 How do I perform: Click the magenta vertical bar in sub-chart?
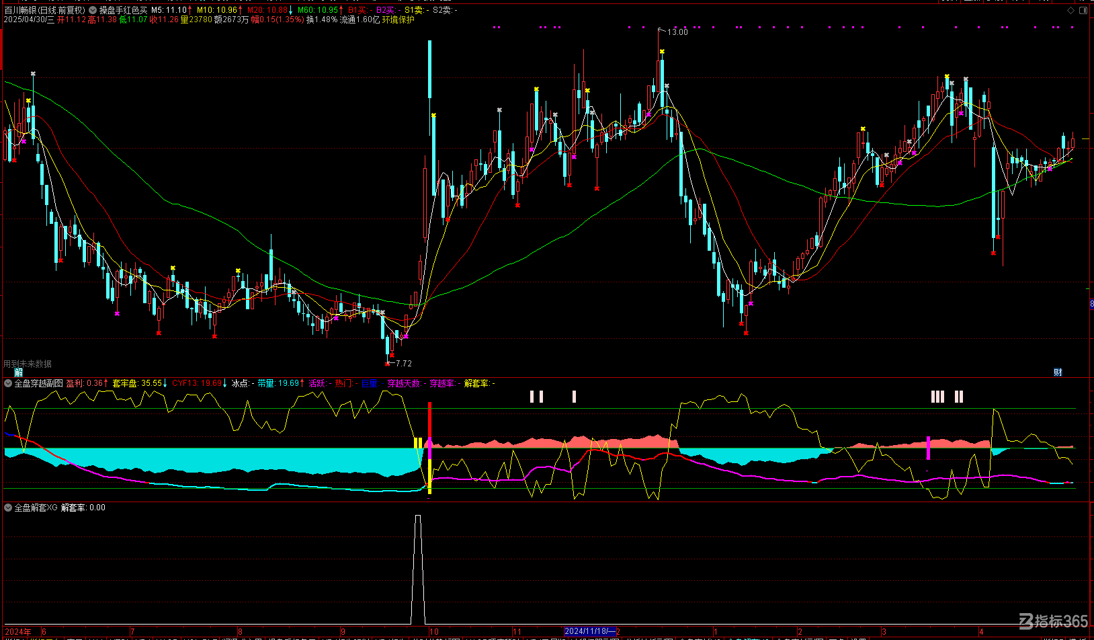tap(928, 448)
